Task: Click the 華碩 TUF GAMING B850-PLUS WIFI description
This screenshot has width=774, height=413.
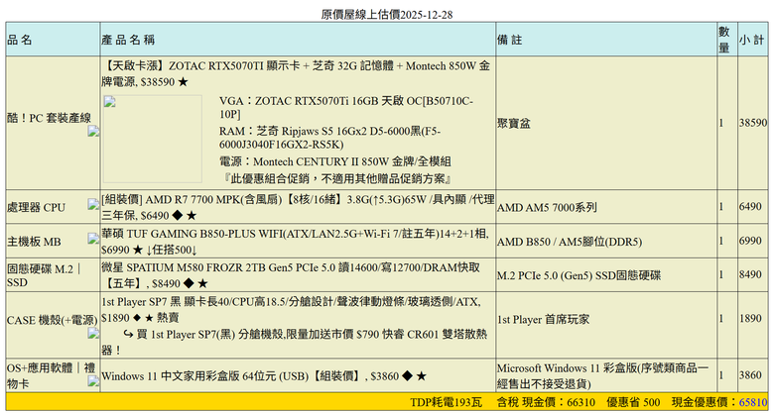Action: click(295, 242)
